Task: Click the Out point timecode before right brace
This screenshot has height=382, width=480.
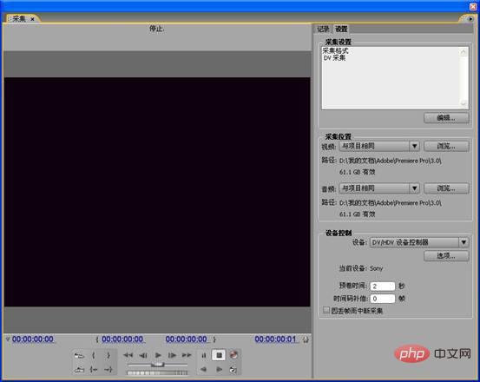Action: pos(186,339)
